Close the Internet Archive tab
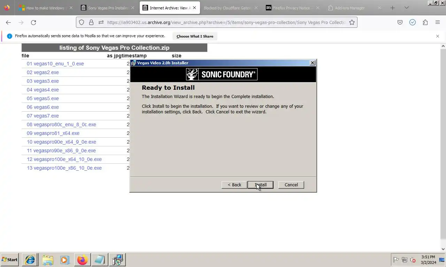Viewport: 446px width, 267px height. 194,8
